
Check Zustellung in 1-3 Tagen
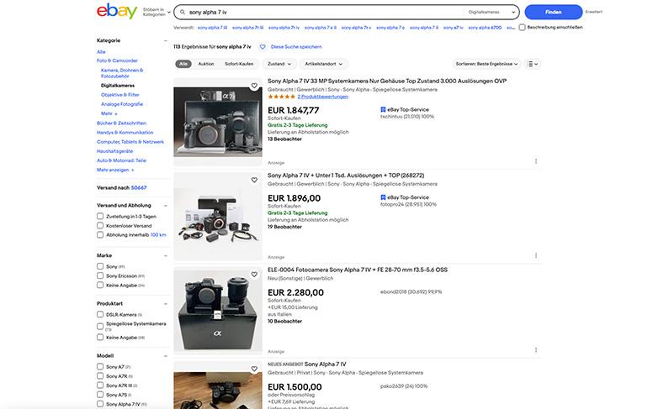pos(100,216)
